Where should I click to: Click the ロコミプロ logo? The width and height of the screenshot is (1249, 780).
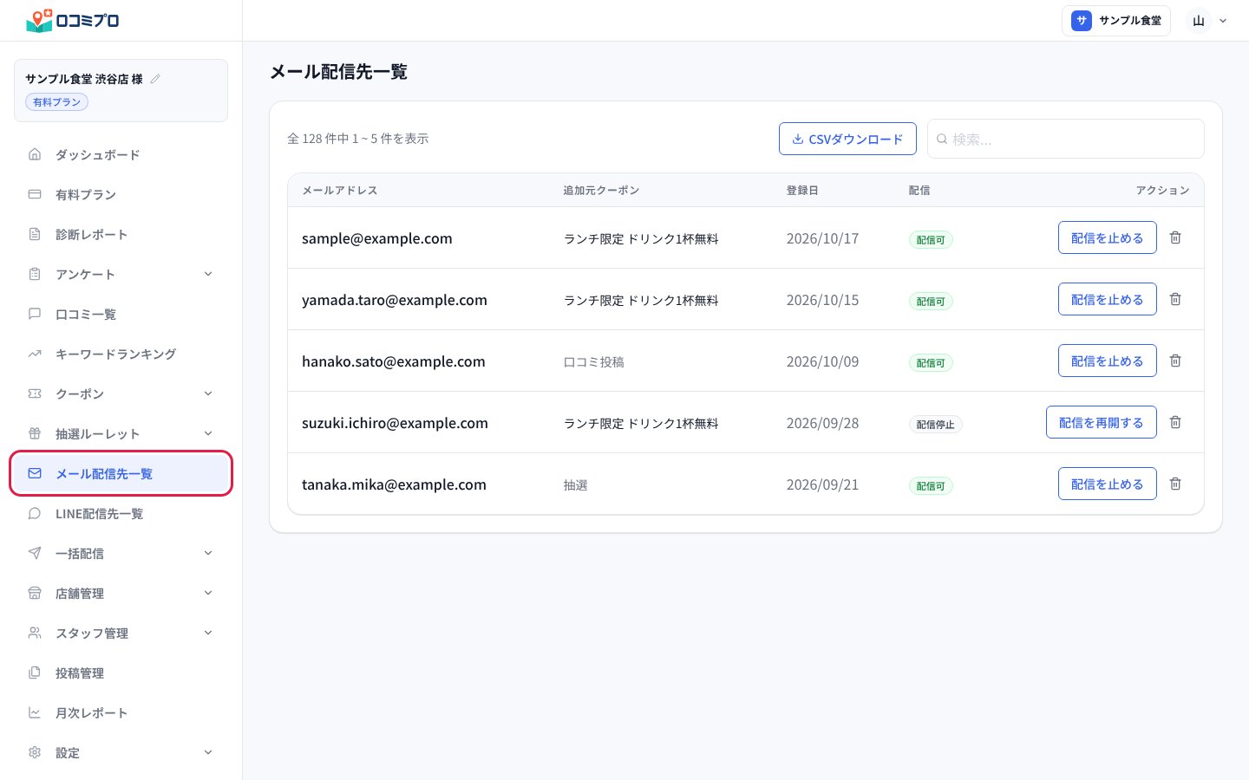pyautogui.click(x=73, y=20)
